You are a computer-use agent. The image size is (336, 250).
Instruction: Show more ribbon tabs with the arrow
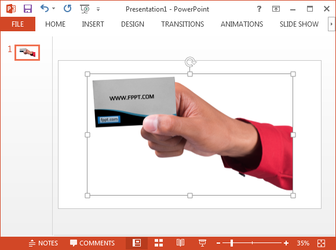pyautogui.click(x=331, y=24)
